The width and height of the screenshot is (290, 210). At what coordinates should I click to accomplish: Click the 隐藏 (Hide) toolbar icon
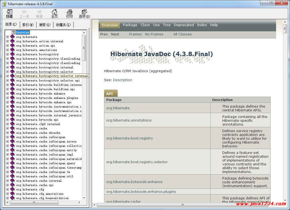(10, 14)
